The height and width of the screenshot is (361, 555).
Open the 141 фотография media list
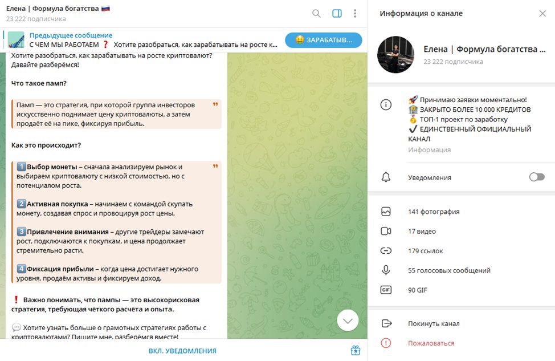click(461, 212)
